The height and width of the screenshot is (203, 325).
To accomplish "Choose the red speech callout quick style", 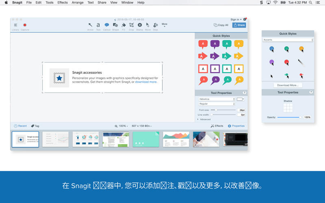I will click(203, 45).
